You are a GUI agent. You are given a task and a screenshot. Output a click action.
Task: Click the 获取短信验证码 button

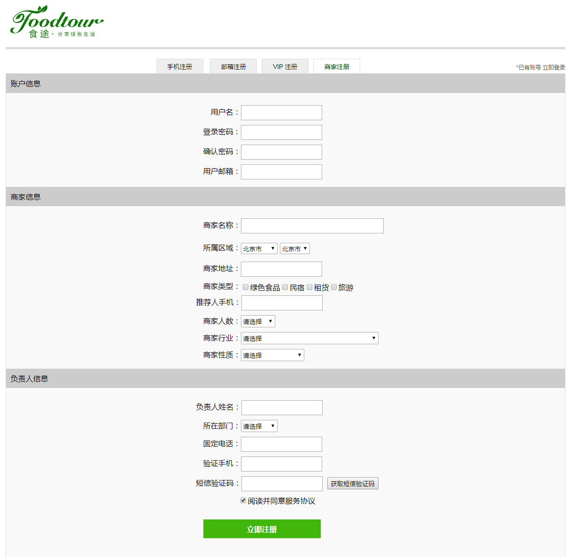353,484
